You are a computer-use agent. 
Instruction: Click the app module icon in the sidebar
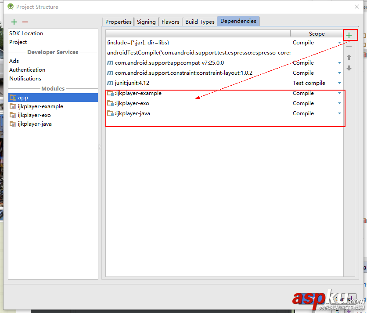pos(13,97)
